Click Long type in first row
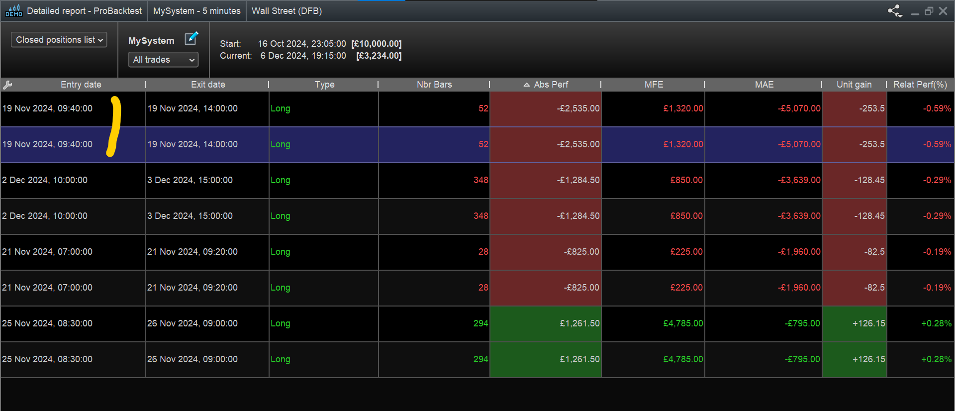This screenshot has height=411, width=955. point(281,108)
